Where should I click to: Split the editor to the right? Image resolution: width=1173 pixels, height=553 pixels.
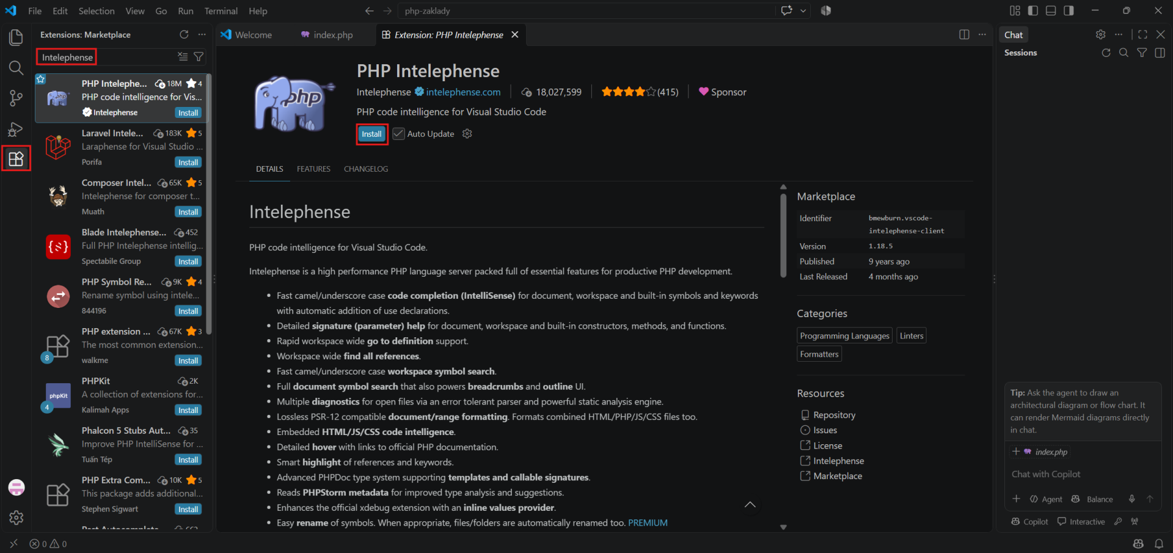tap(964, 35)
